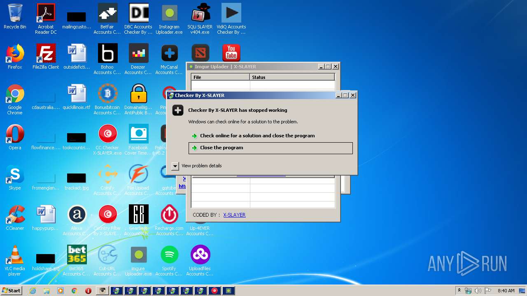Expand 'View problem details' arrow
Screen dimensions: 527x296
pos(175,166)
